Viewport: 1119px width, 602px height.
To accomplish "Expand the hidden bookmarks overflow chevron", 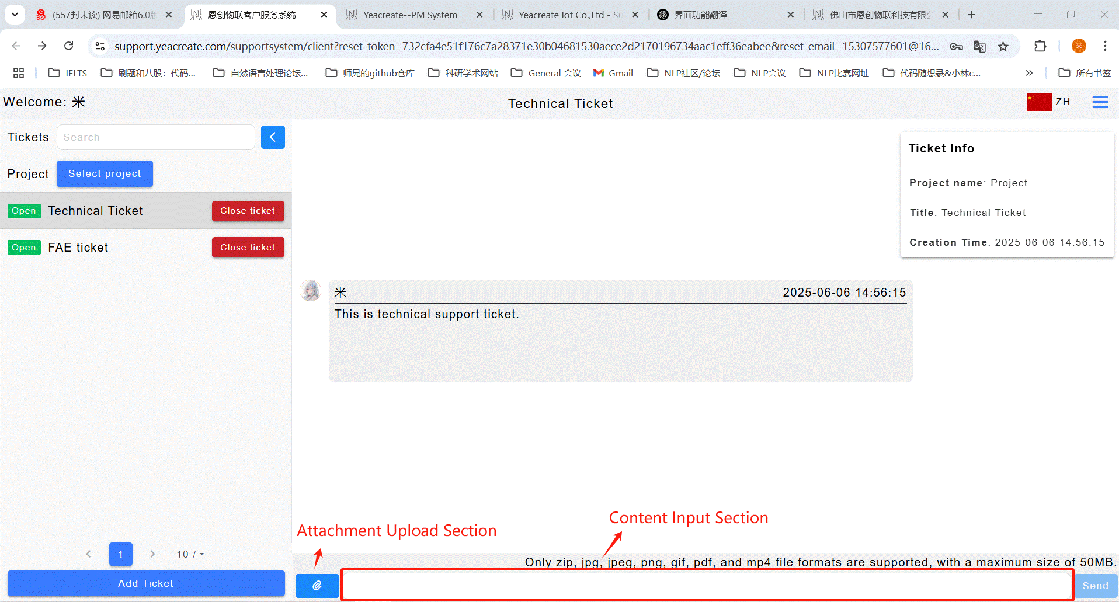I will (1028, 73).
